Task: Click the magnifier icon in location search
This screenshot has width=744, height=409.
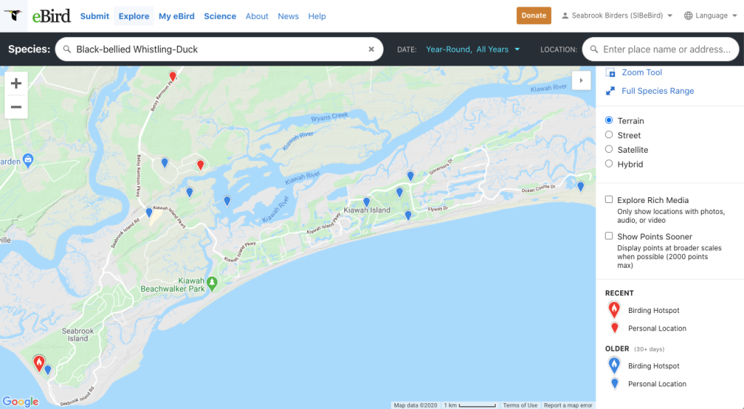Action: (x=593, y=49)
